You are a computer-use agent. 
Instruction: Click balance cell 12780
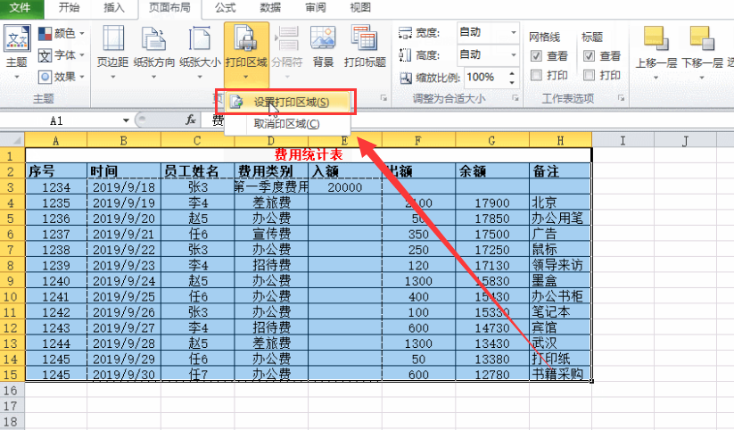coord(492,375)
